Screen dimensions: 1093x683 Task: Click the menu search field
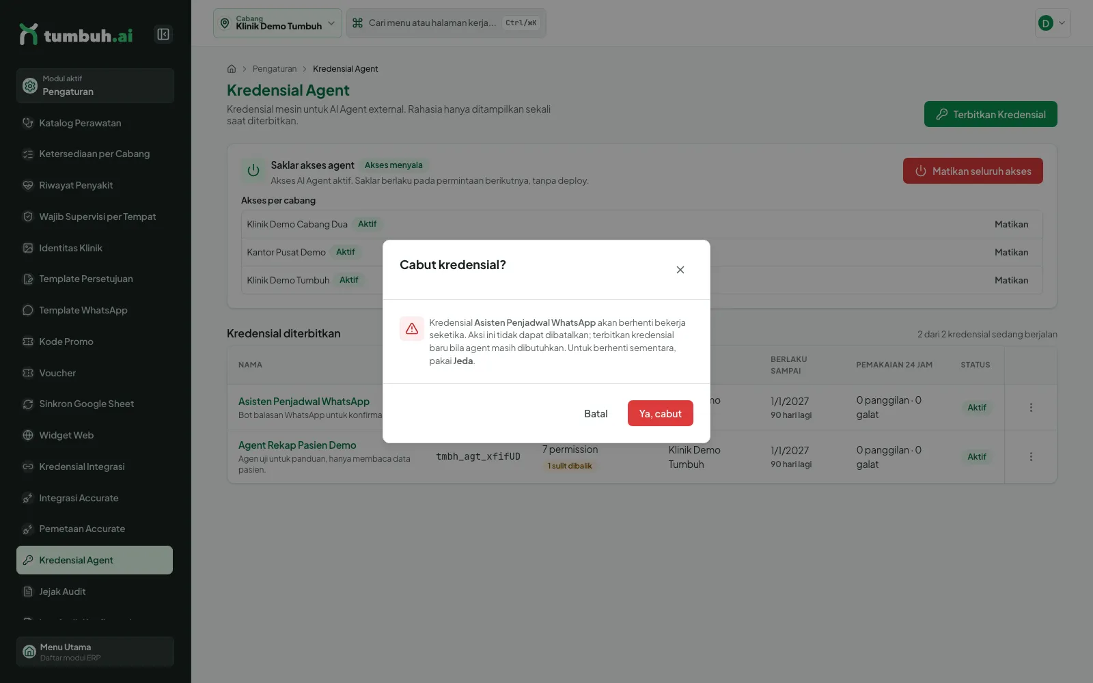pyautogui.click(x=446, y=23)
